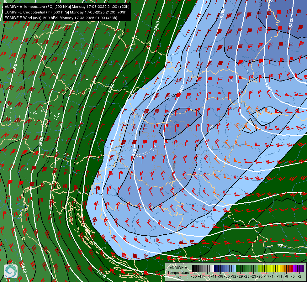
Task: Click the -23 label on temperature scale
Action: point(253,276)
